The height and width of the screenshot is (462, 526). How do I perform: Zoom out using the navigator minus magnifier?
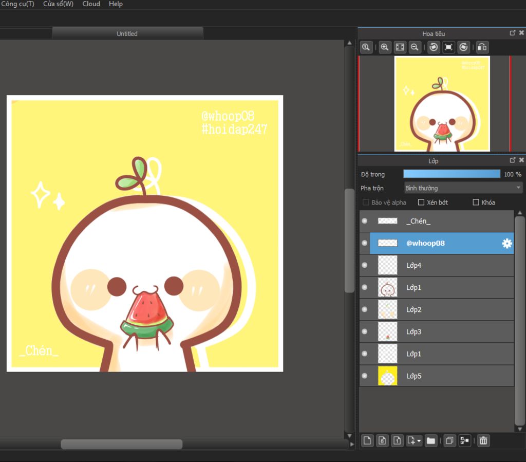click(415, 47)
